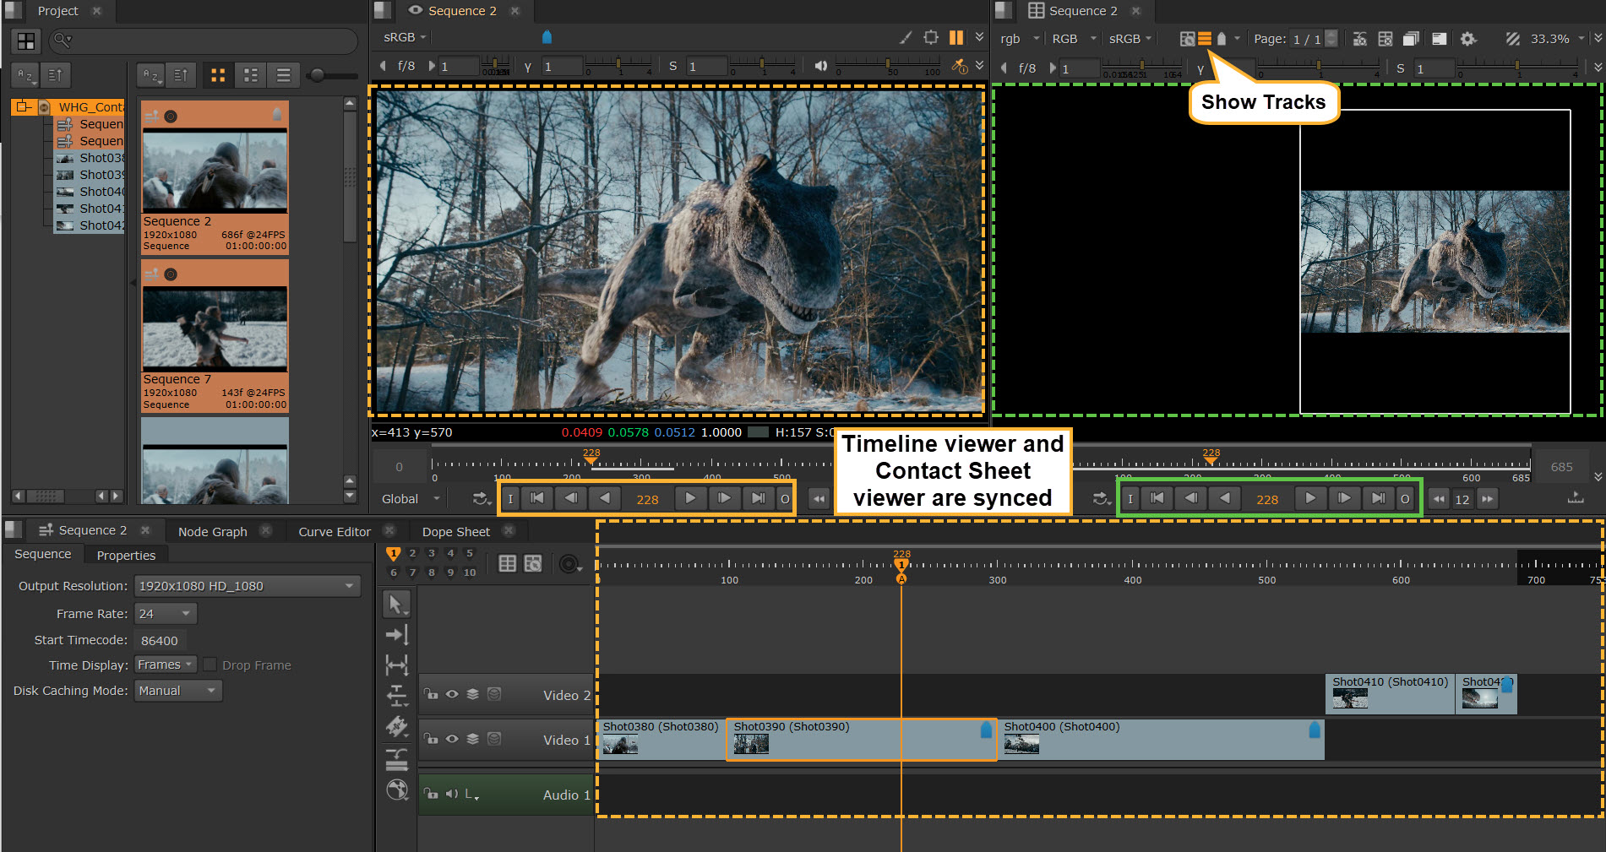The height and width of the screenshot is (852, 1606).
Task: Toggle the Drop Frame checkbox
Action: pos(210,665)
